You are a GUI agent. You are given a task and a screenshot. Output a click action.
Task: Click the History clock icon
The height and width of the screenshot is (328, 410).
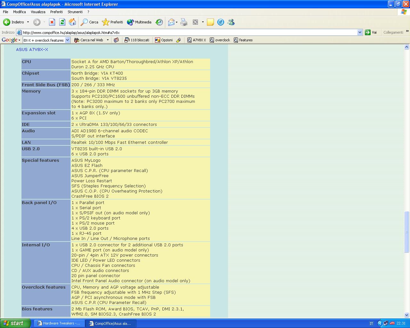[x=159, y=22]
